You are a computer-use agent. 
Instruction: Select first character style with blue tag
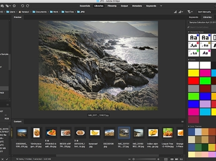pyautogui.click(x=193, y=37)
